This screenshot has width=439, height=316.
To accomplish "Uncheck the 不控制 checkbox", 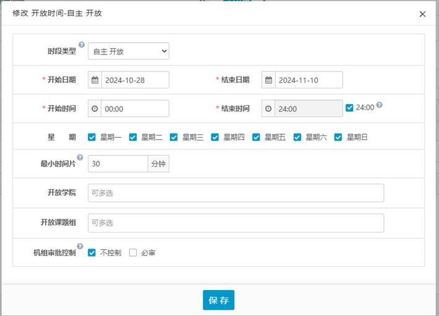I will tap(92, 253).
